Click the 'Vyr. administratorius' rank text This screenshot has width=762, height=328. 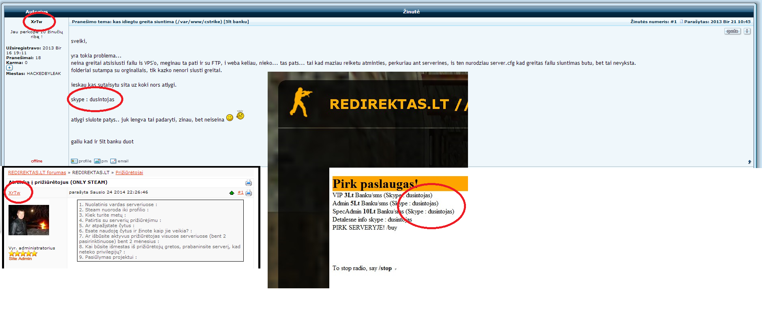point(32,248)
